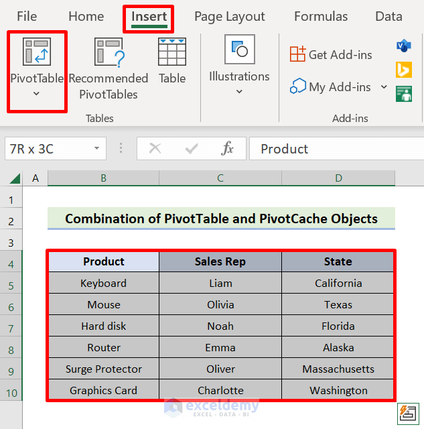The height and width of the screenshot is (429, 424).
Task: Open the File menu
Action: click(x=27, y=17)
